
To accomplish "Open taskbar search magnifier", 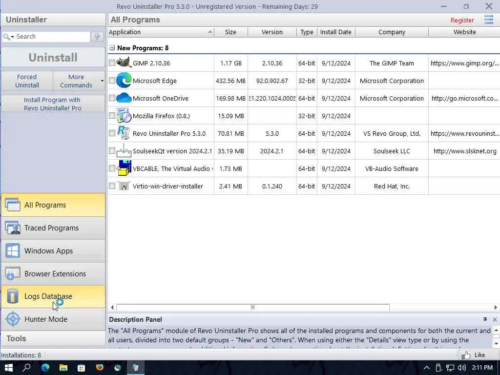I will pos(26,368).
